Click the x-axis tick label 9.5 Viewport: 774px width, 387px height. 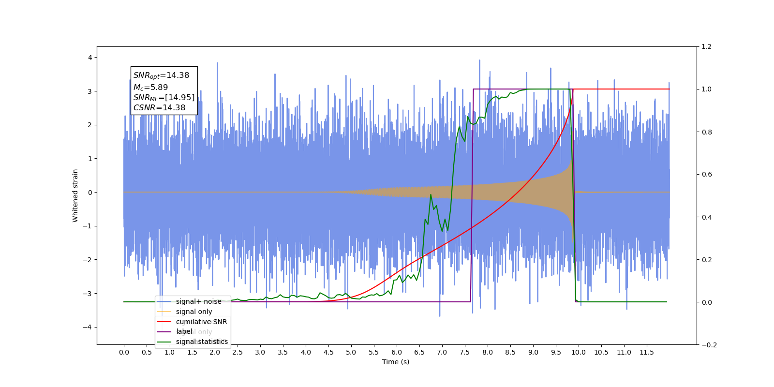click(x=556, y=352)
